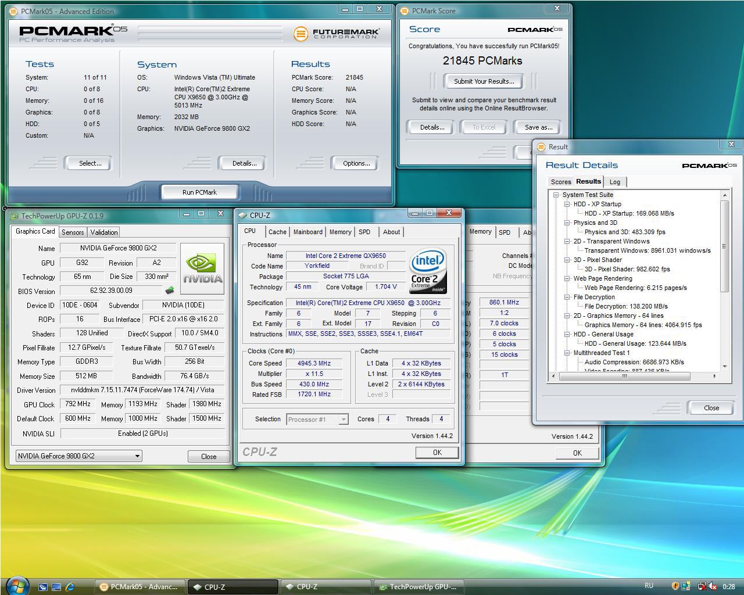Click the Options... button under Results
Image resolution: width=744 pixels, height=595 pixels.
click(356, 163)
